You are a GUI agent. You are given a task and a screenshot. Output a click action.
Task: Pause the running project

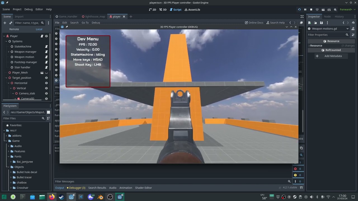(305, 9)
